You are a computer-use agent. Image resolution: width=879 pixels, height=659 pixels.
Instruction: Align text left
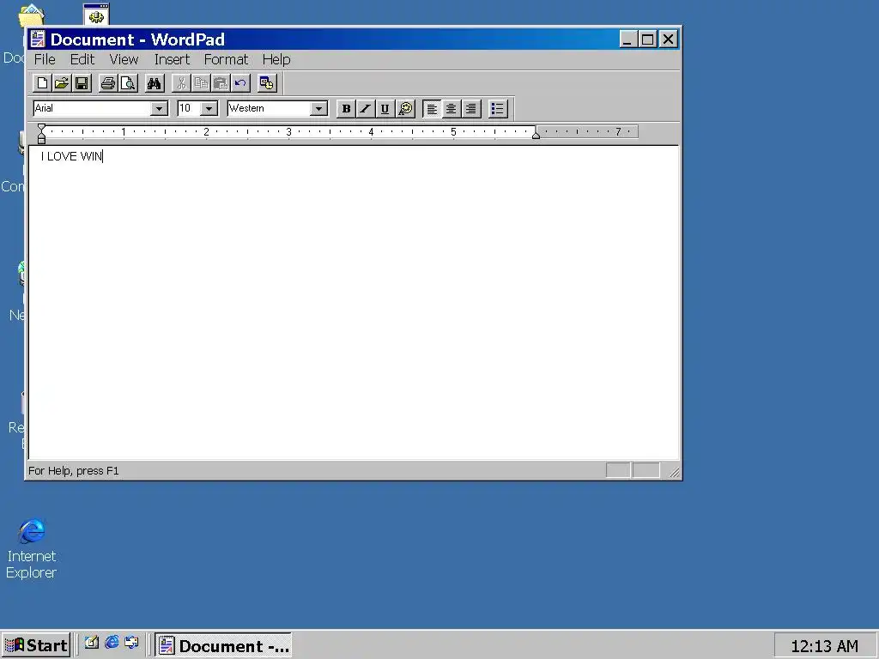pyautogui.click(x=432, y=109)
